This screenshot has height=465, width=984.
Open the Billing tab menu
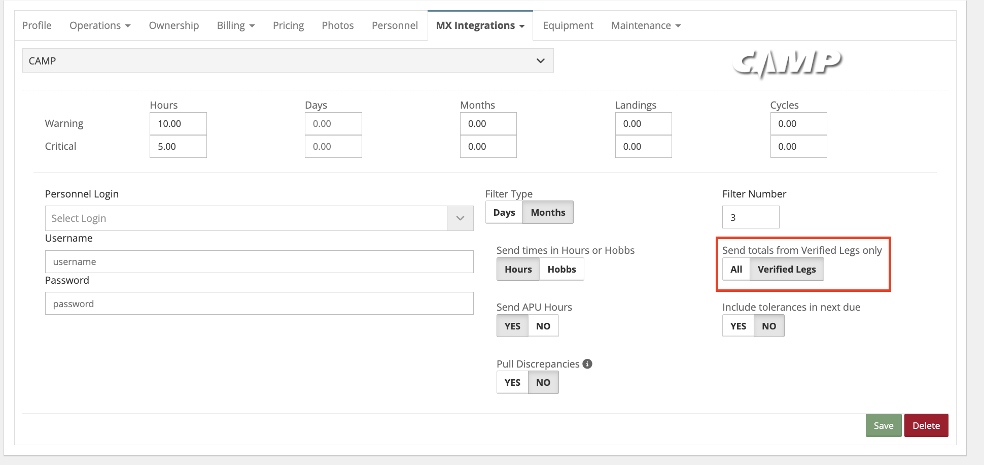235,25
